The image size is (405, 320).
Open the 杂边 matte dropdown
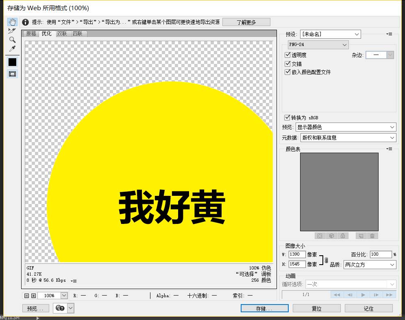(380, 55)
